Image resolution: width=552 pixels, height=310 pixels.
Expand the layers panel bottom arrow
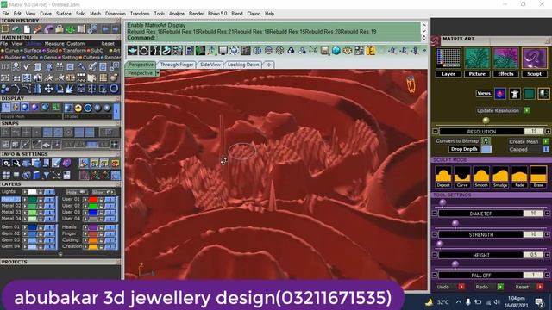pos(60,255)
